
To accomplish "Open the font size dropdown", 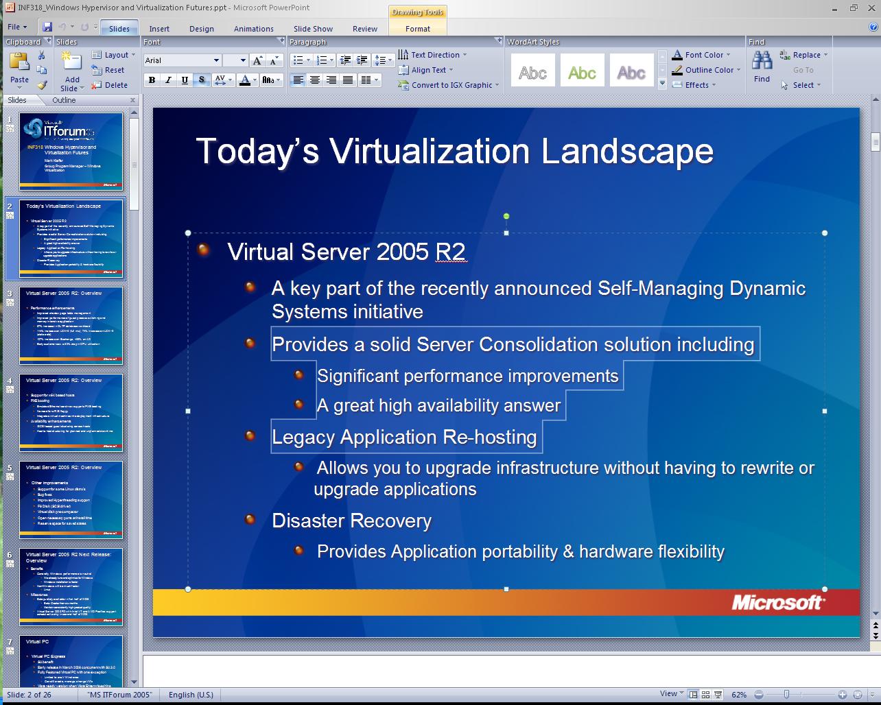I will (x=243, y=60).
